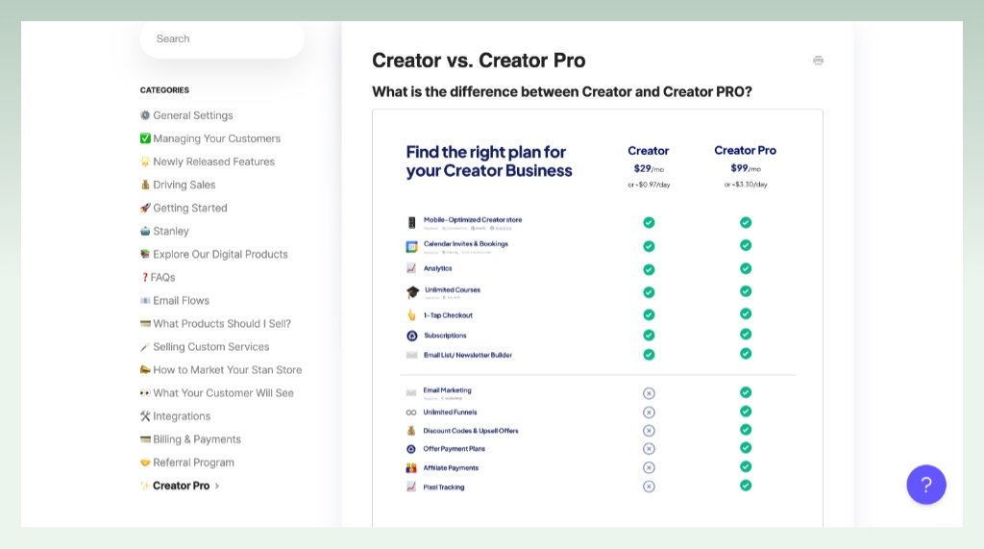Click the 'Unlimited Courses' feature label
This screenshot has width=984, height=549.
[453, 290]
